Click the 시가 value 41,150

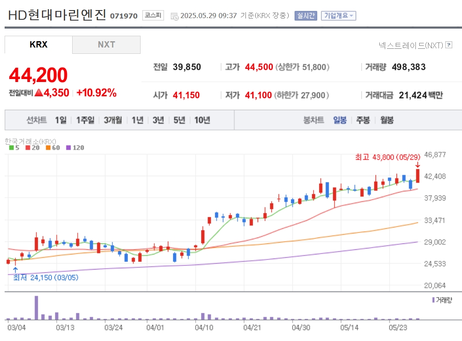(x=186, y=95)
